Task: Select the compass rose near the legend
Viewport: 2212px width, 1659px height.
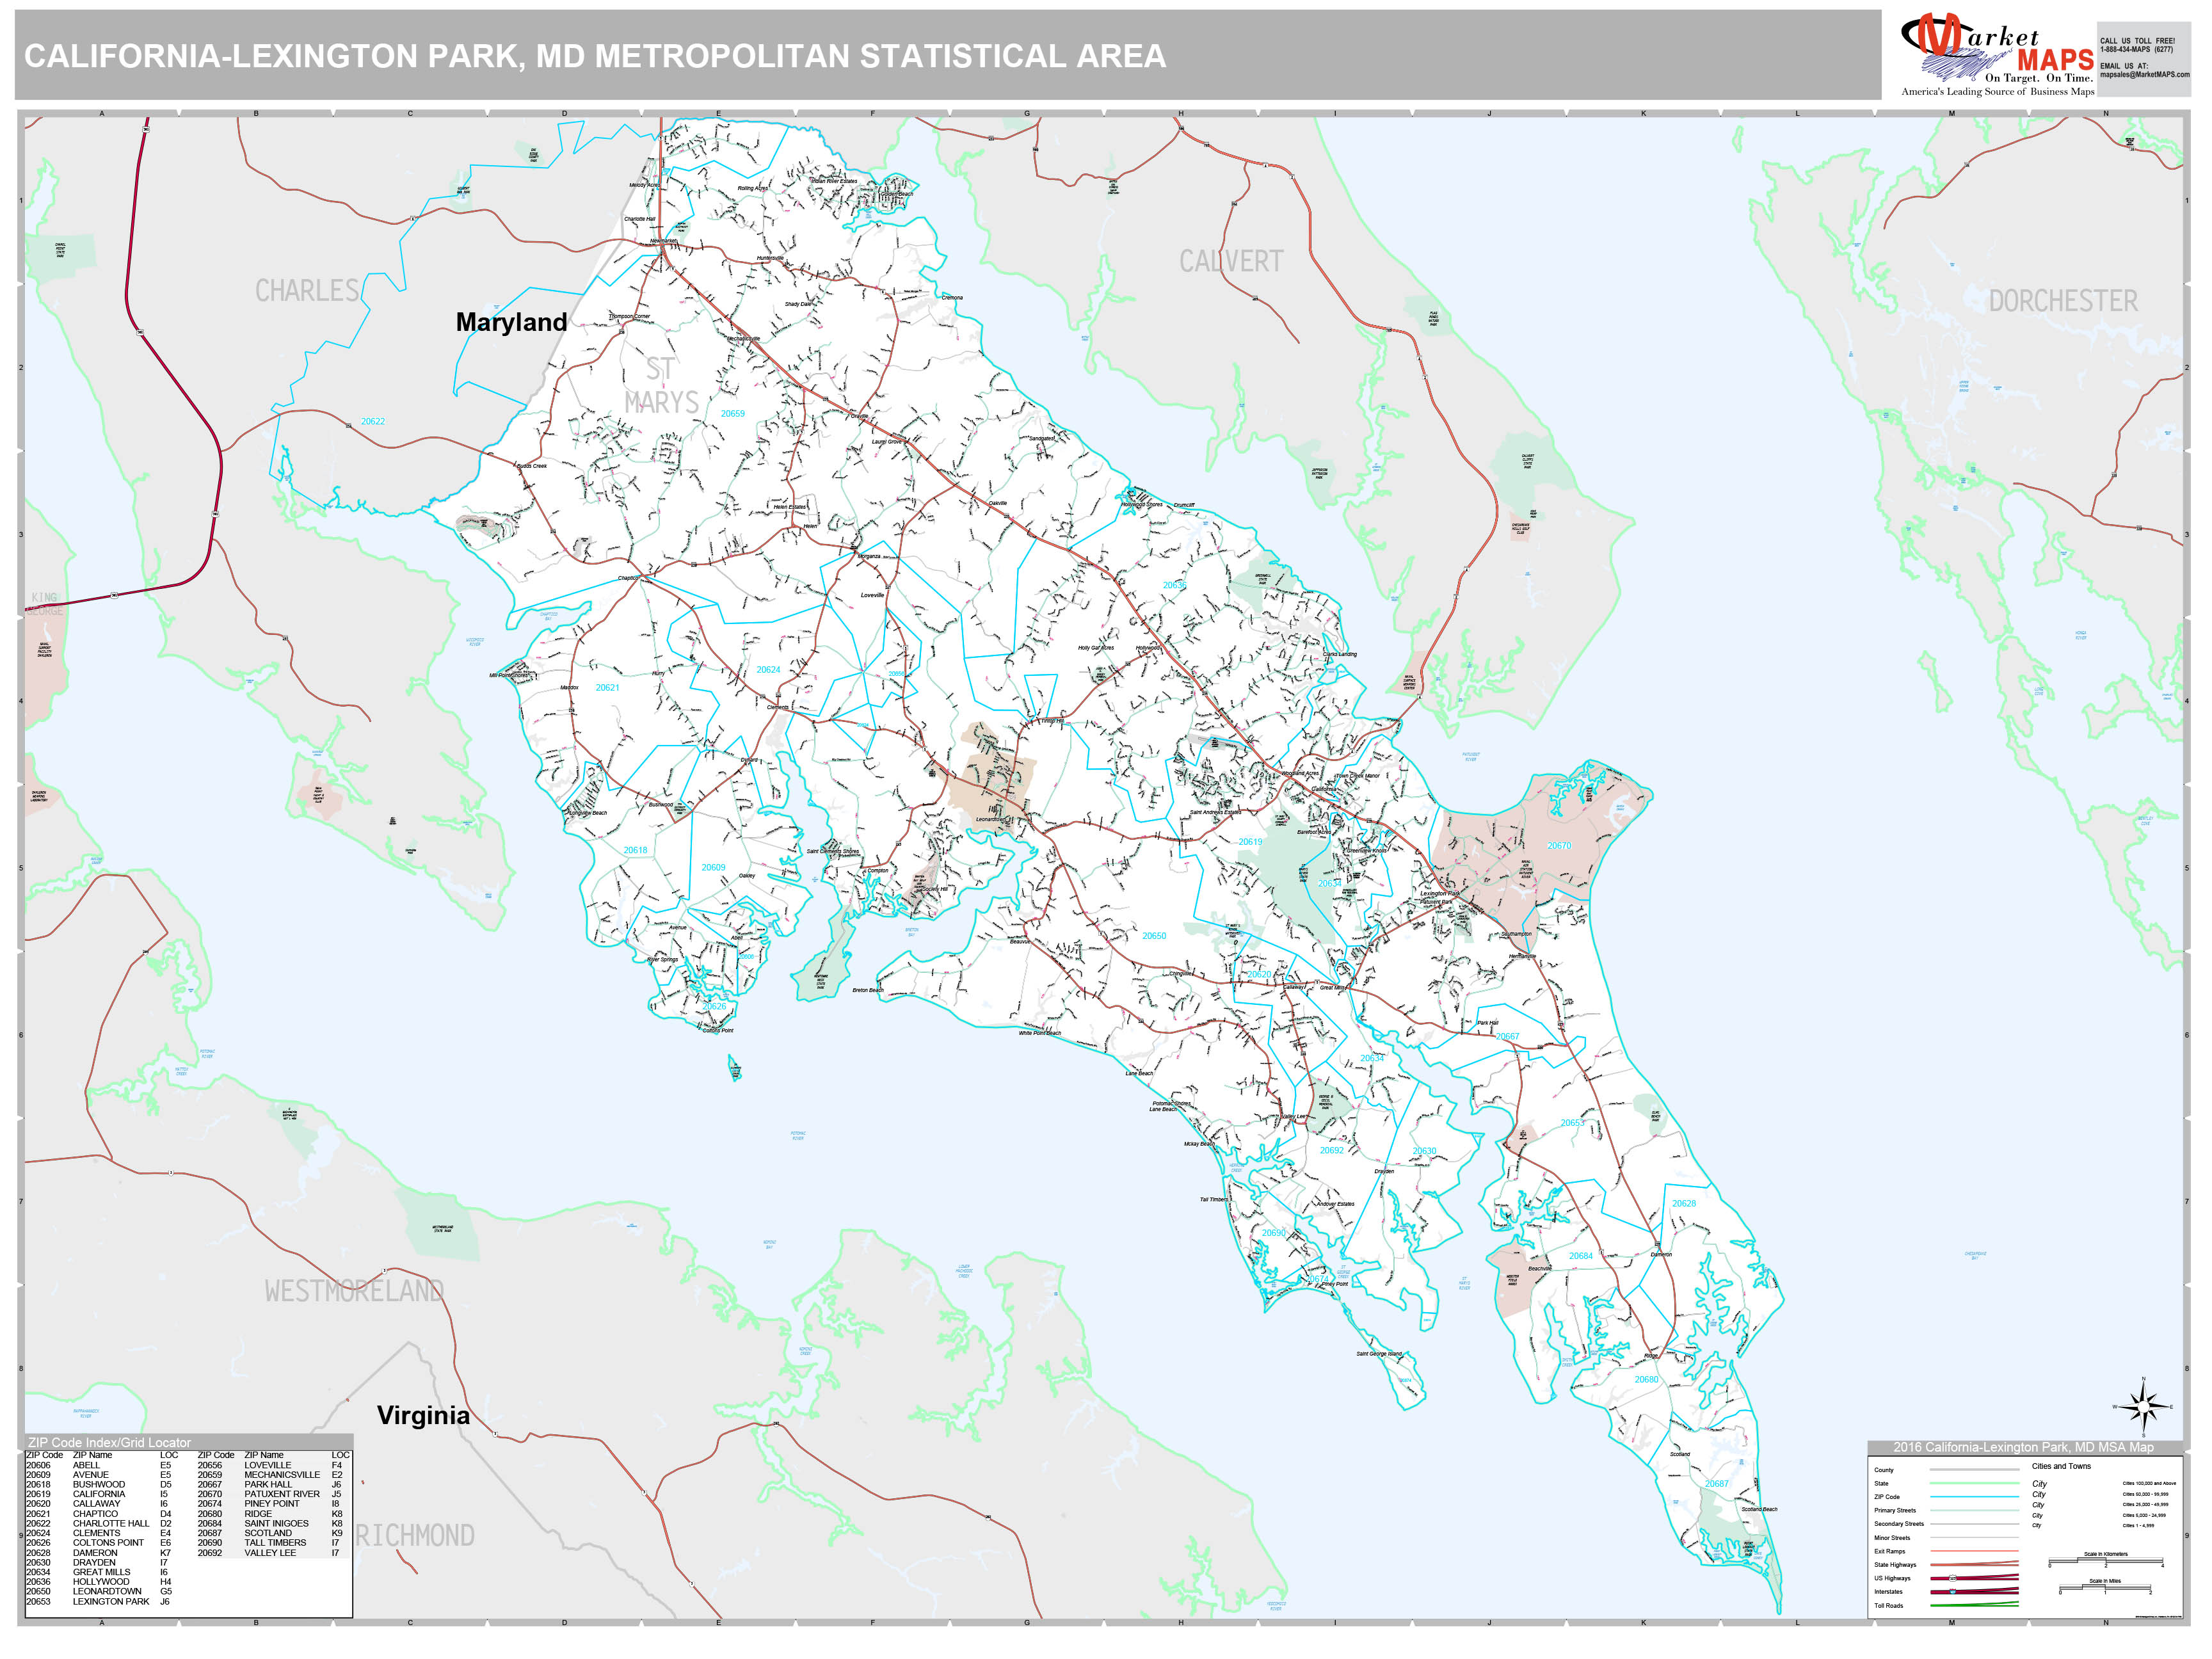Action: point(2144,1406)
